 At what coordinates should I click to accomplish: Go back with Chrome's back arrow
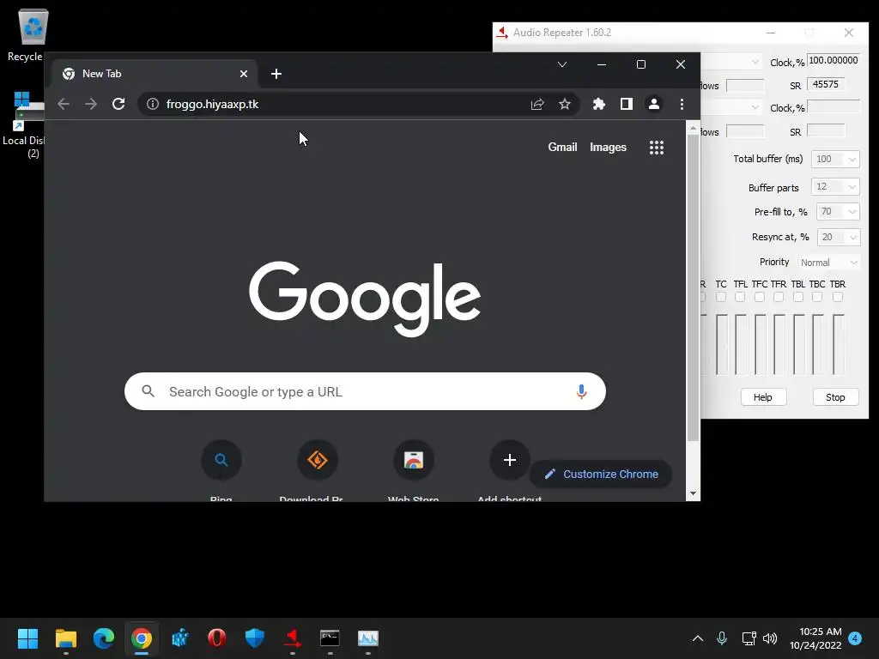pos(64,104)
